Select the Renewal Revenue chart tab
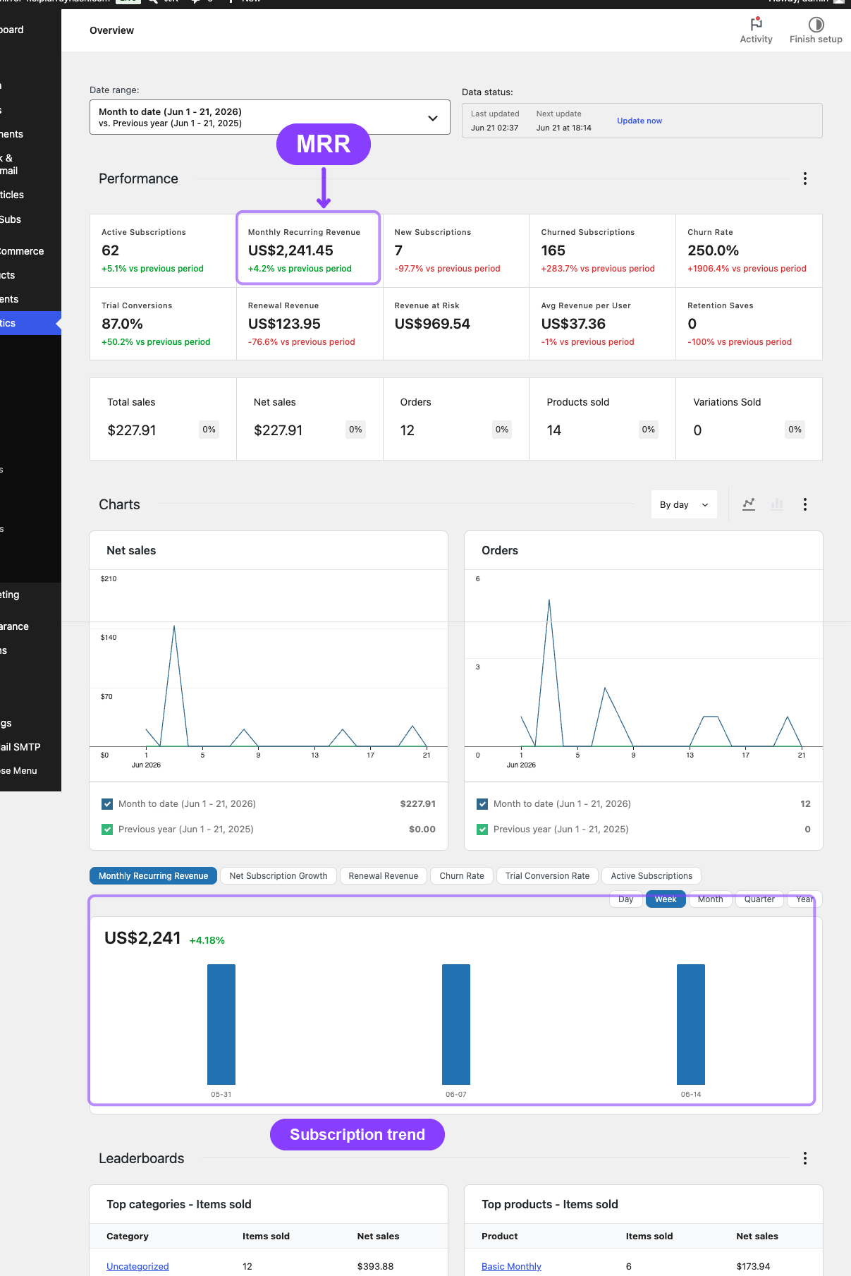 (383, 876)
